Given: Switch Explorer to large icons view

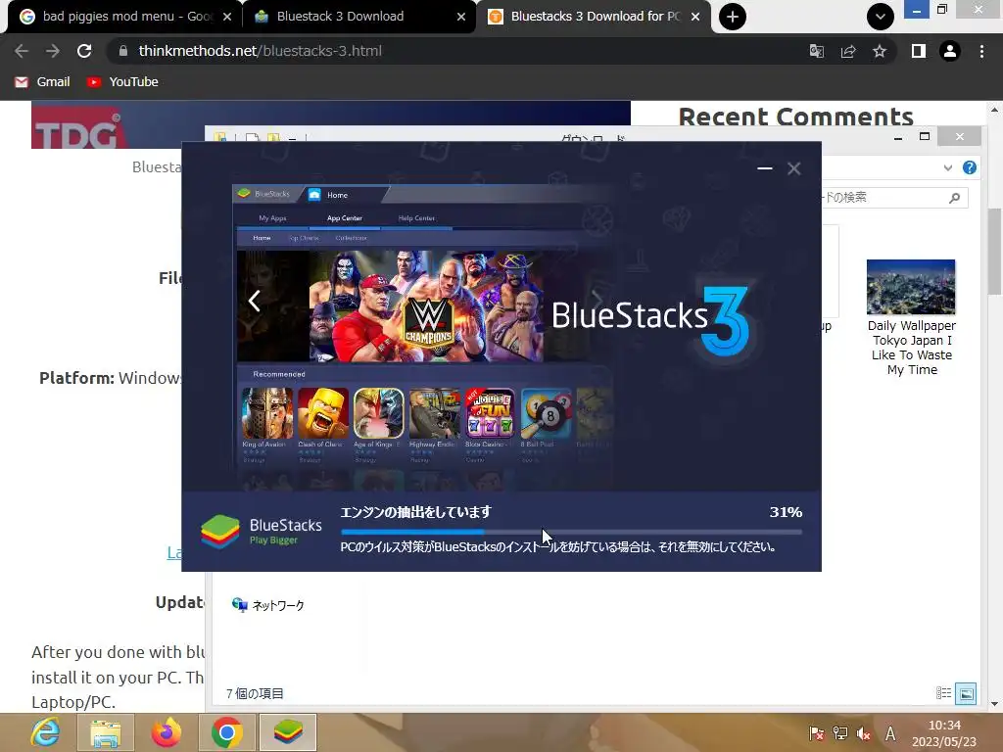Looking at the screenshot, I should click(x=966, y=693).
